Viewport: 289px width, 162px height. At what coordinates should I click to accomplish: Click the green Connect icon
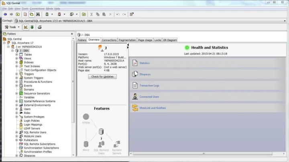click(x=47, y=14)
